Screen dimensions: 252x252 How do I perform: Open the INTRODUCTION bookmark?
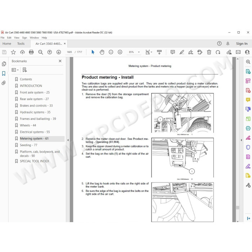(x=31, y=86)
